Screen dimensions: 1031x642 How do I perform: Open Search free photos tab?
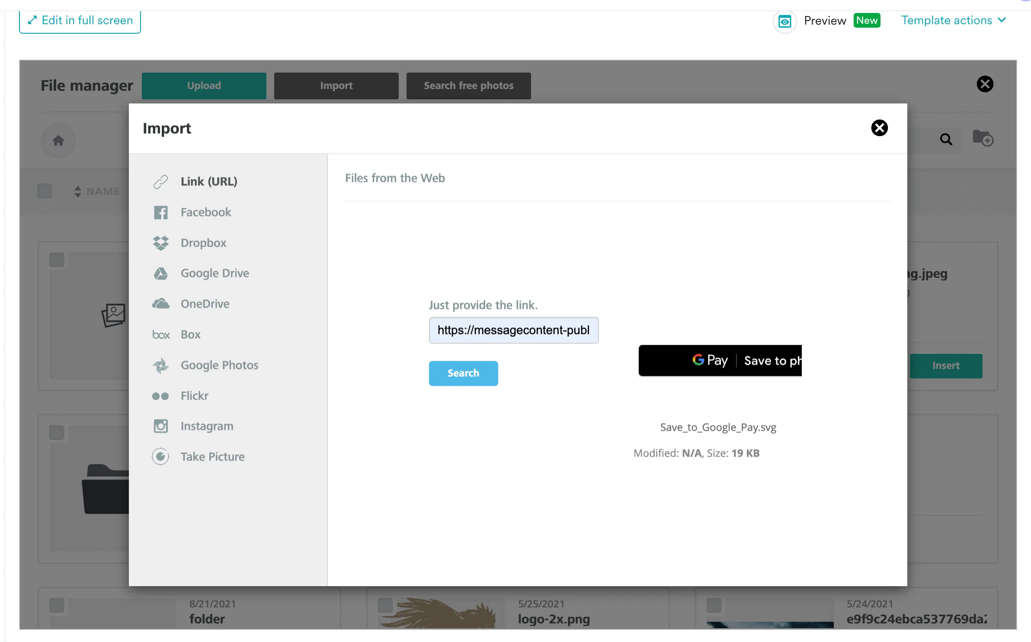[x=469, y=86]
